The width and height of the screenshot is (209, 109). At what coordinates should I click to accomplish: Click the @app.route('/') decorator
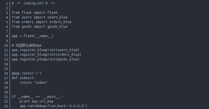(x=26, y=73)
